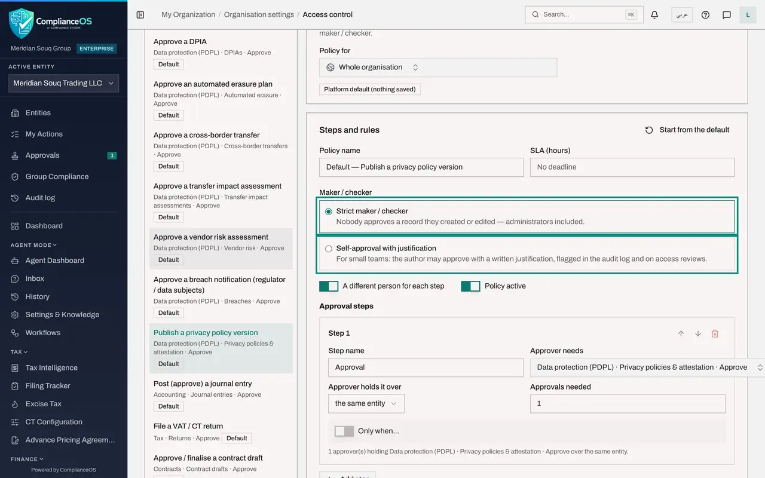Click the Inbox sidebar icon
The image size is (765, 478).
tap(15, 278)
